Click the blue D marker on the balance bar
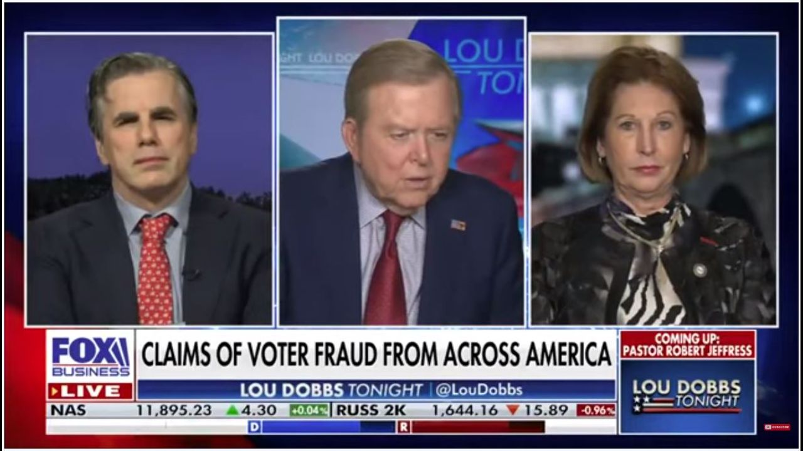 pos(254,427)
